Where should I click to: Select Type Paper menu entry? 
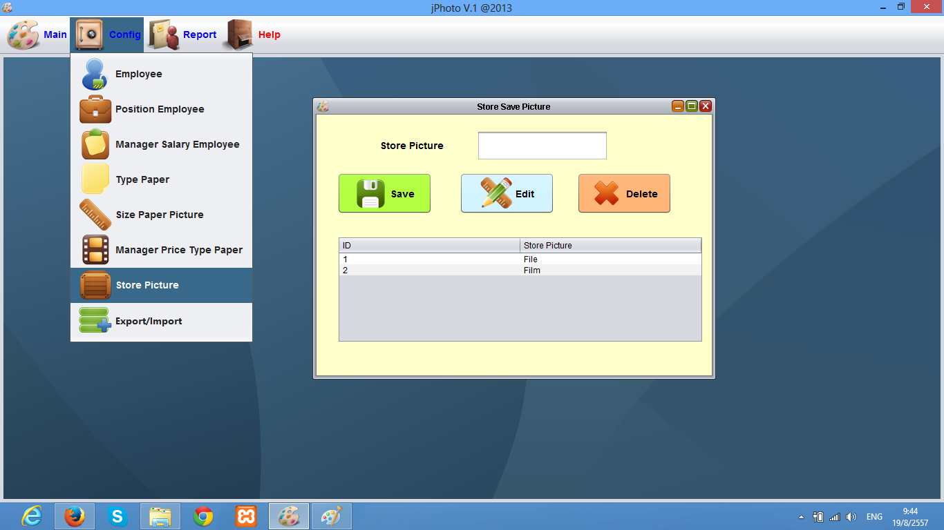[161, 179]
